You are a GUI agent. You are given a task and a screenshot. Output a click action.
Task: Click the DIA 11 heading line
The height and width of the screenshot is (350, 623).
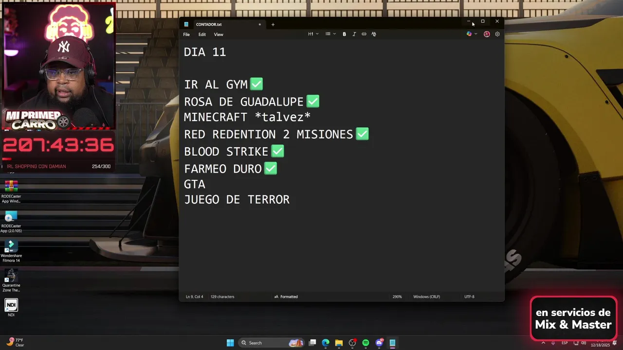205,52
